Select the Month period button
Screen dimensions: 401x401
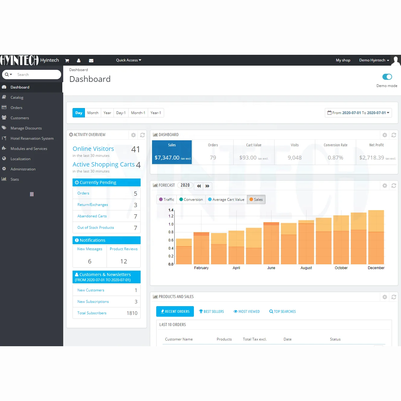pos(93,113)
